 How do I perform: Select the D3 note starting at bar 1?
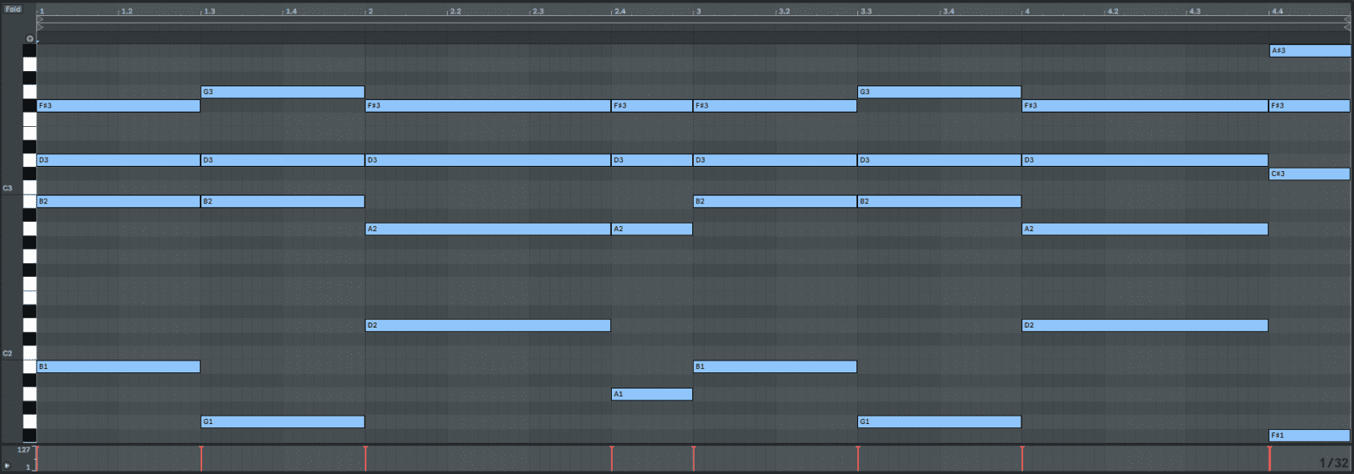[118, 160]
